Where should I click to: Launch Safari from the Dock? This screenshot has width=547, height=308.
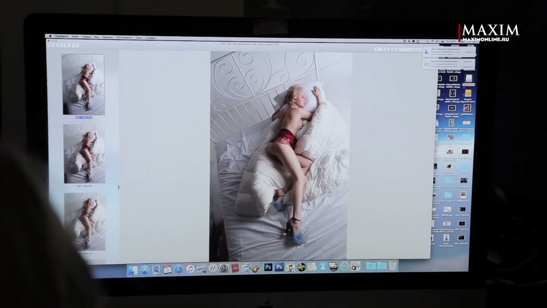click(179, 269)
